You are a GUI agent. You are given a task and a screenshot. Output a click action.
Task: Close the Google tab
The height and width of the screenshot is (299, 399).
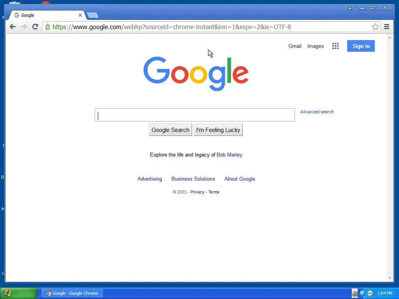tap(80, 15)
